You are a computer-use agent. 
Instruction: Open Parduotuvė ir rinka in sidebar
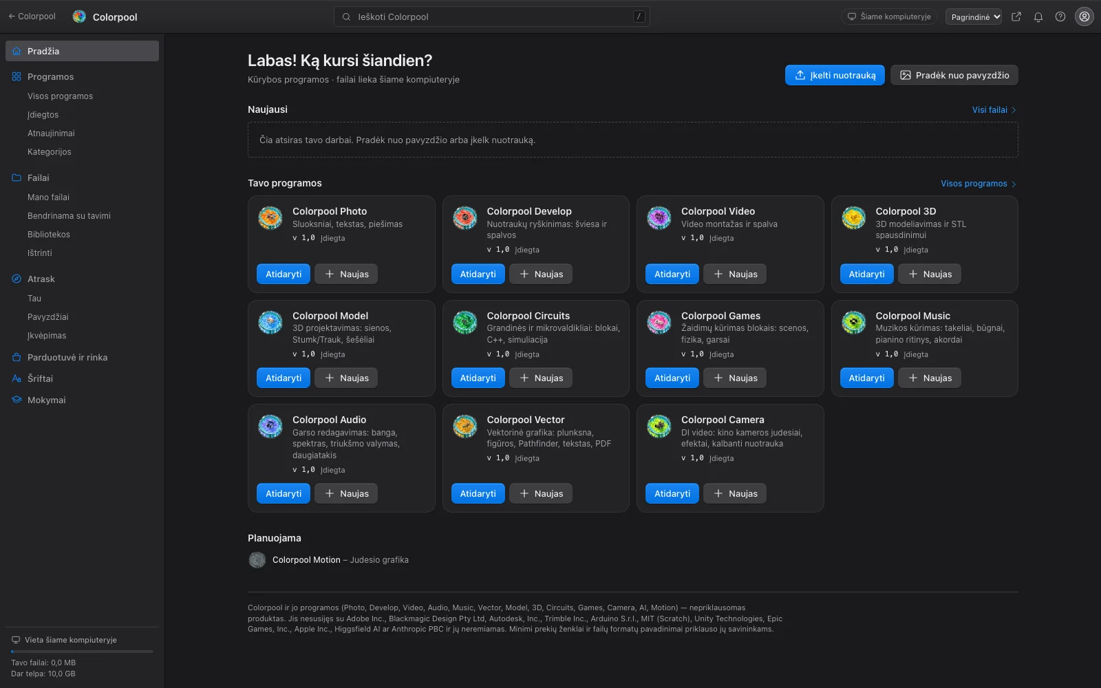point(83,357)
